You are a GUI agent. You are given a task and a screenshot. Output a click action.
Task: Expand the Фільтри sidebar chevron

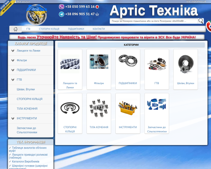13,60
